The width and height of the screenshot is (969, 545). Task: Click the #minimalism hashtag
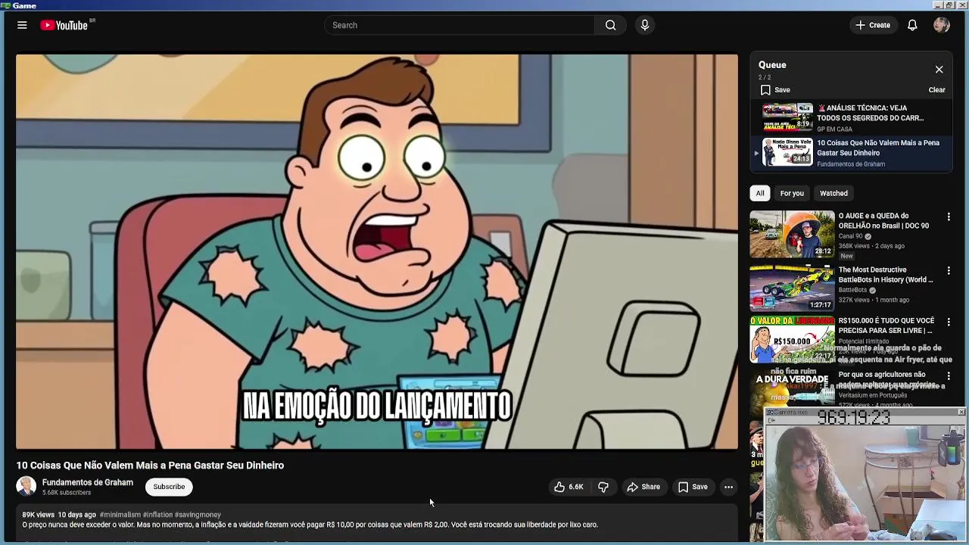[x=120, y=515]
